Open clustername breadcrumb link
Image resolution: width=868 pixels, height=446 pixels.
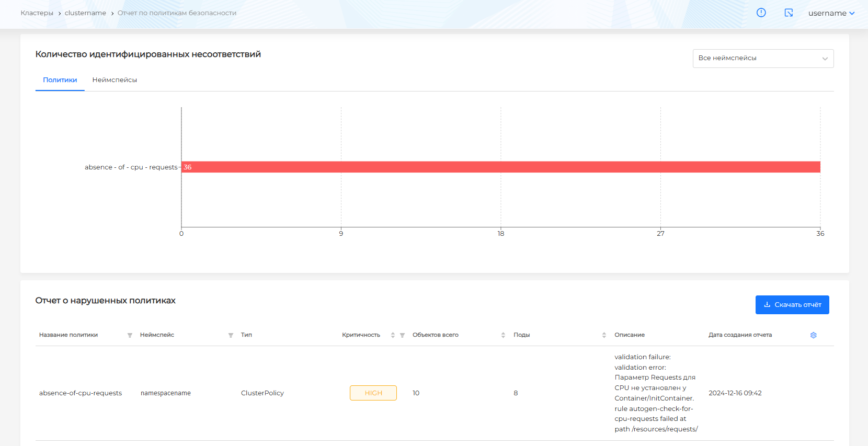click(85, 13)
